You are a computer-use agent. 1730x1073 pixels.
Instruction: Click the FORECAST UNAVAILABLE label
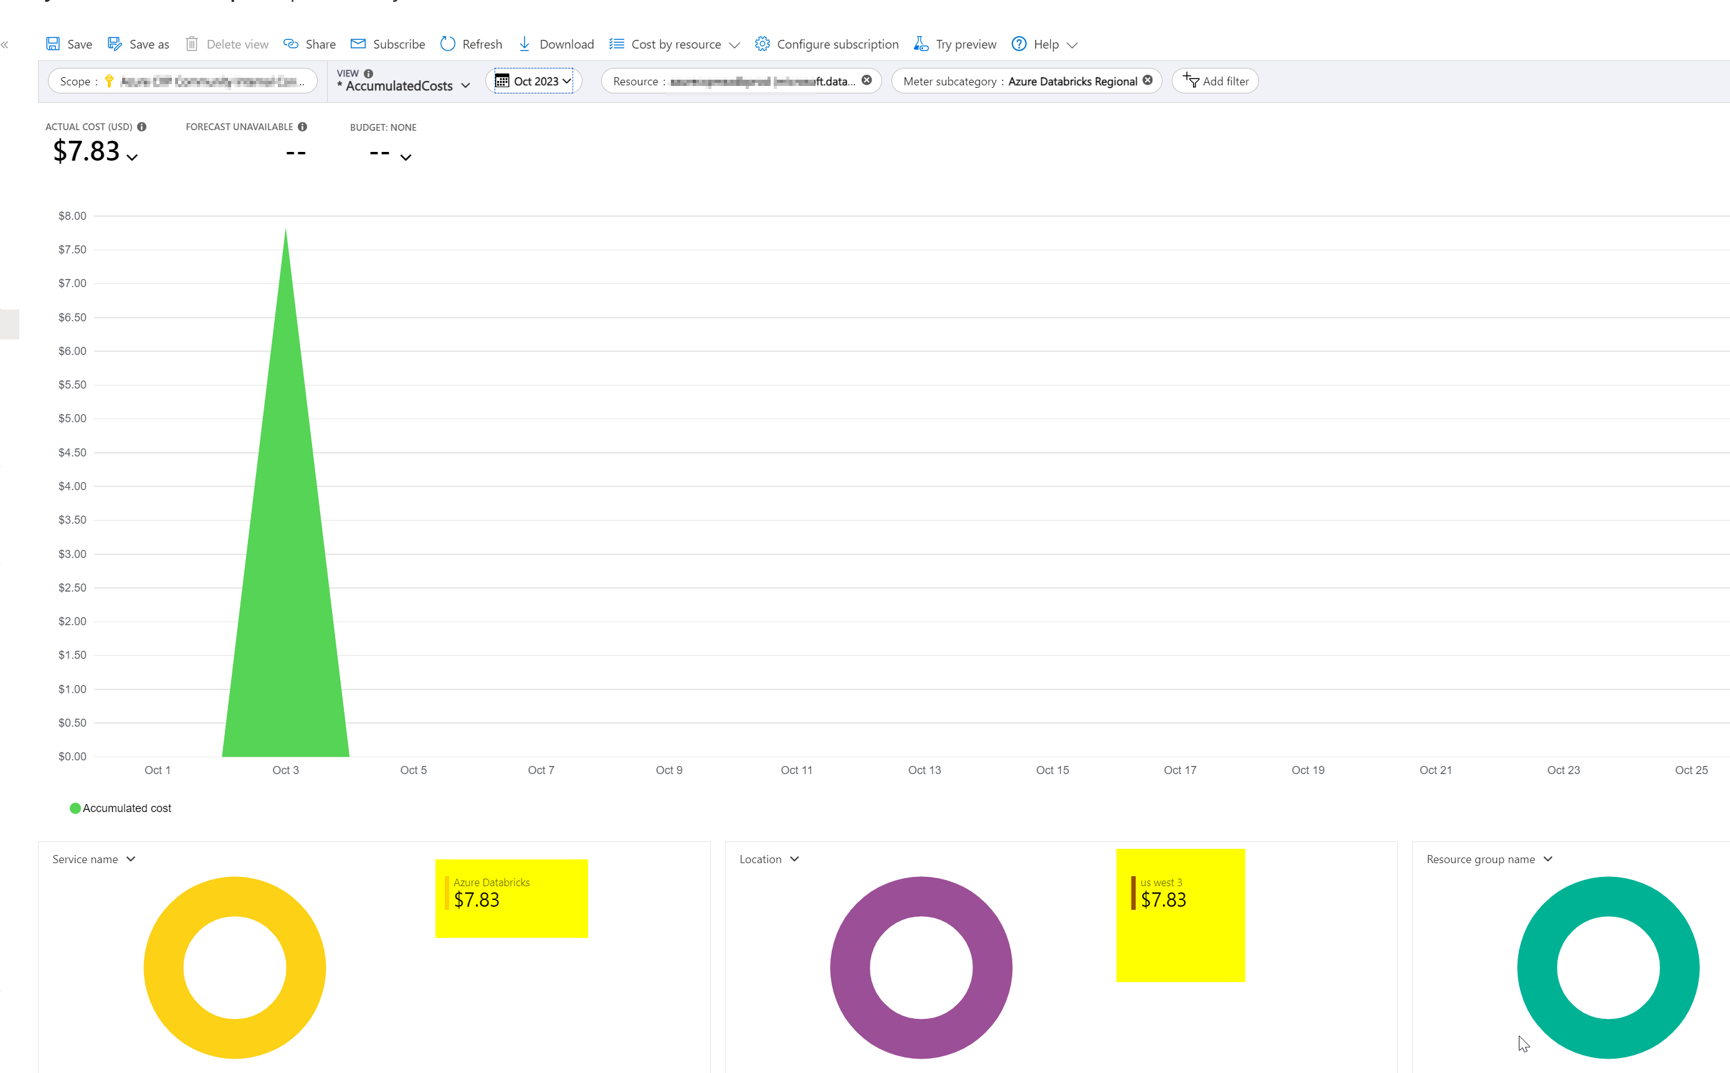pyautogui.click(x=239, y=127)
